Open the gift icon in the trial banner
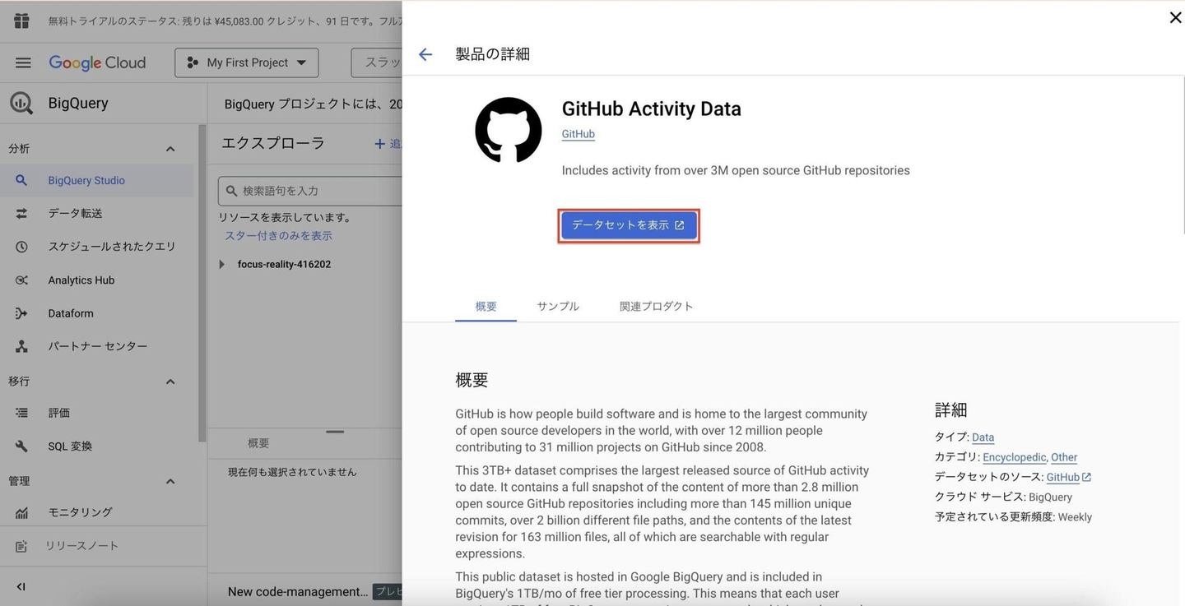The image size is (1185, 606). pyautogui.click(x=21, y=21)
